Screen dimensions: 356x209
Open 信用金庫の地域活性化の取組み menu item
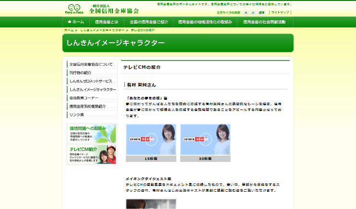(205, 22)
